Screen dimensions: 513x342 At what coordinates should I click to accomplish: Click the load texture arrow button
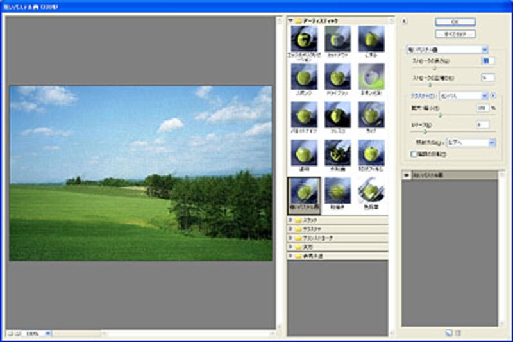[x=492, y=95]
